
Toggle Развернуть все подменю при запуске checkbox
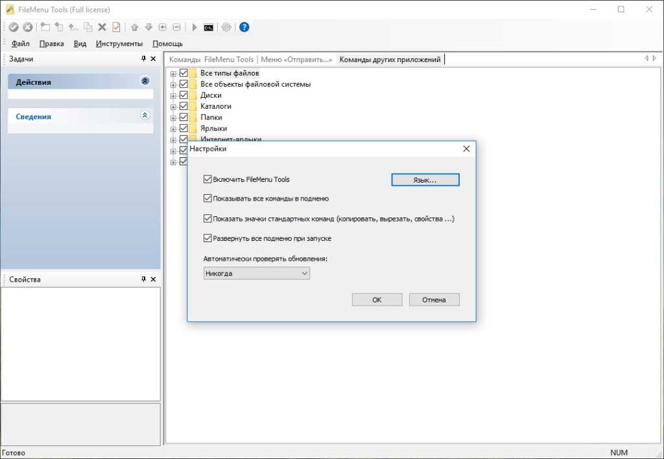coord(207,238)
